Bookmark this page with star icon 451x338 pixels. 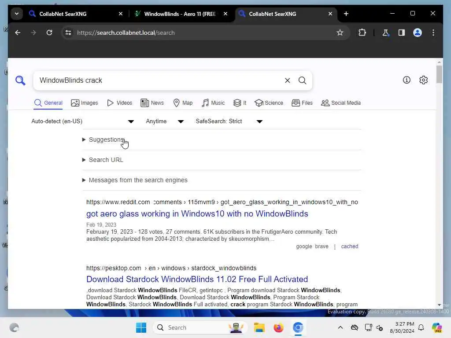coord(340,33)
